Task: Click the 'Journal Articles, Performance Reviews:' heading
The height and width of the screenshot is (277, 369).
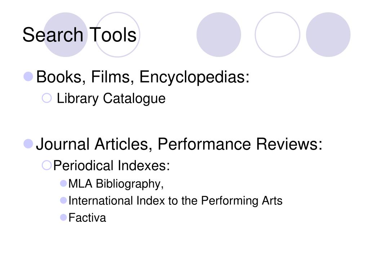Action: pyautogui.click(x=179, y=144)
